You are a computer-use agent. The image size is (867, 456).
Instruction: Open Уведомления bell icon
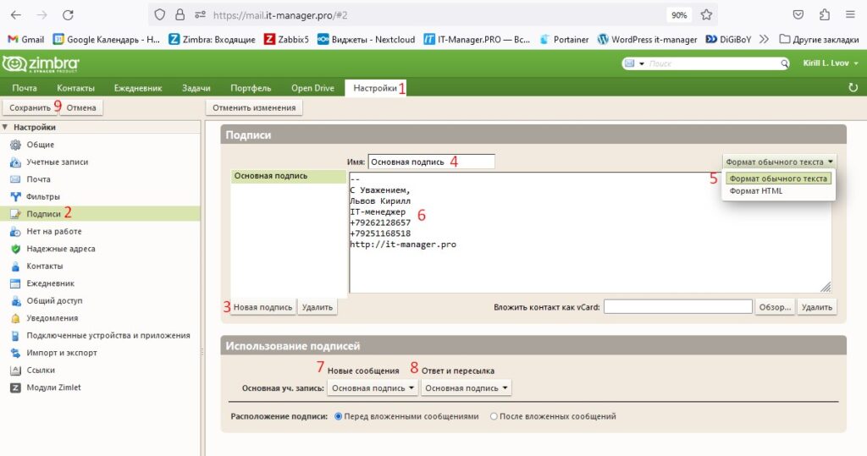[x=15, y=318]
